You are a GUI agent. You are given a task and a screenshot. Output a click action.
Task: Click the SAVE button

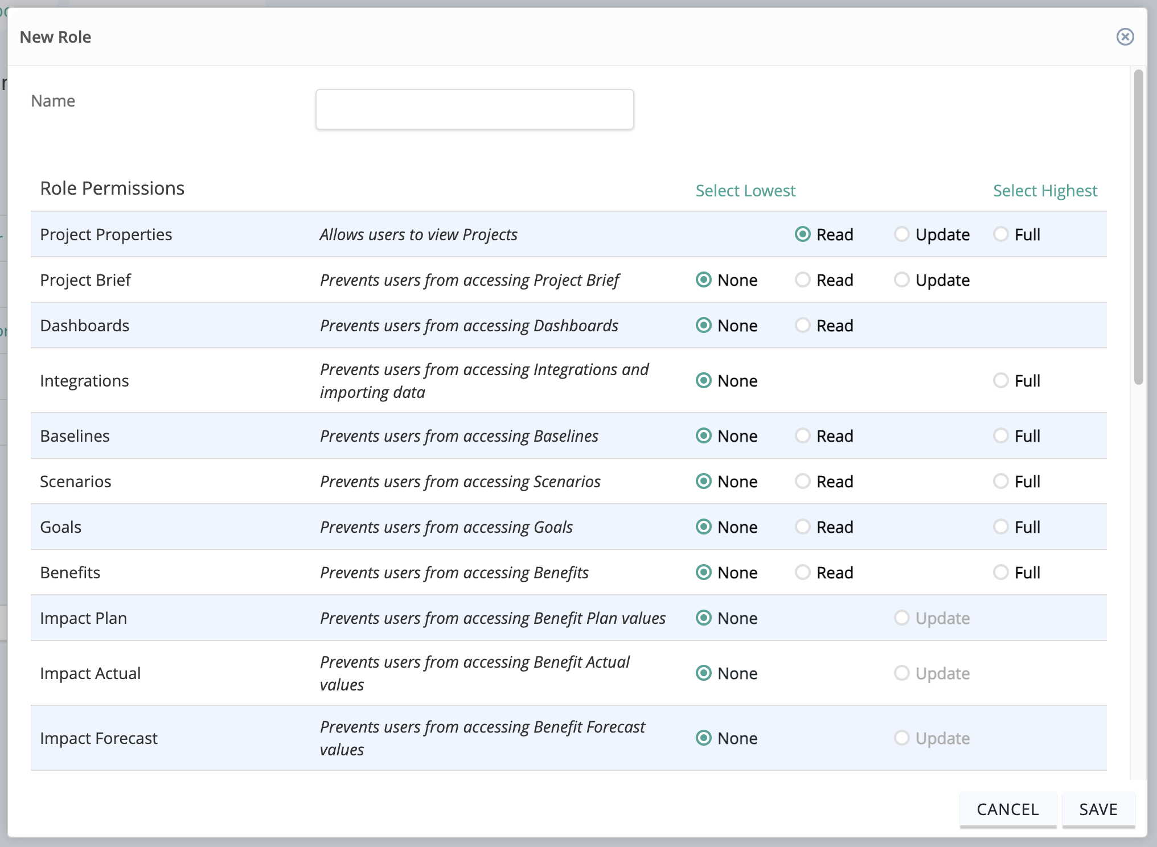(x=1098, y=809)
